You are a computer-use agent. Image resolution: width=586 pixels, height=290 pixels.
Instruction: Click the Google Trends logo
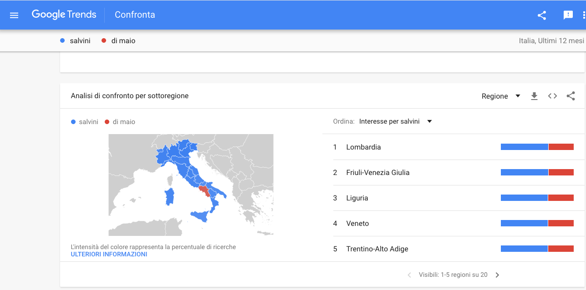pos(64,15)
